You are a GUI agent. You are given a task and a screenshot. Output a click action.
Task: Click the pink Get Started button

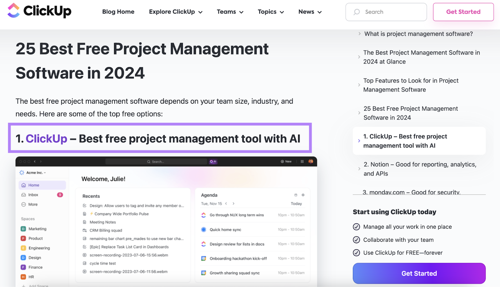pos(463,12)
